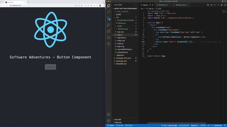Click the Split Editor icon

click(225, 5)
